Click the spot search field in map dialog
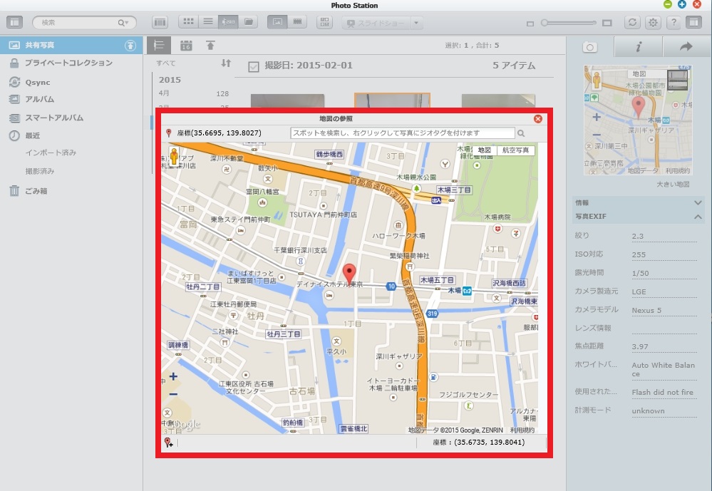 pos(402,133)
